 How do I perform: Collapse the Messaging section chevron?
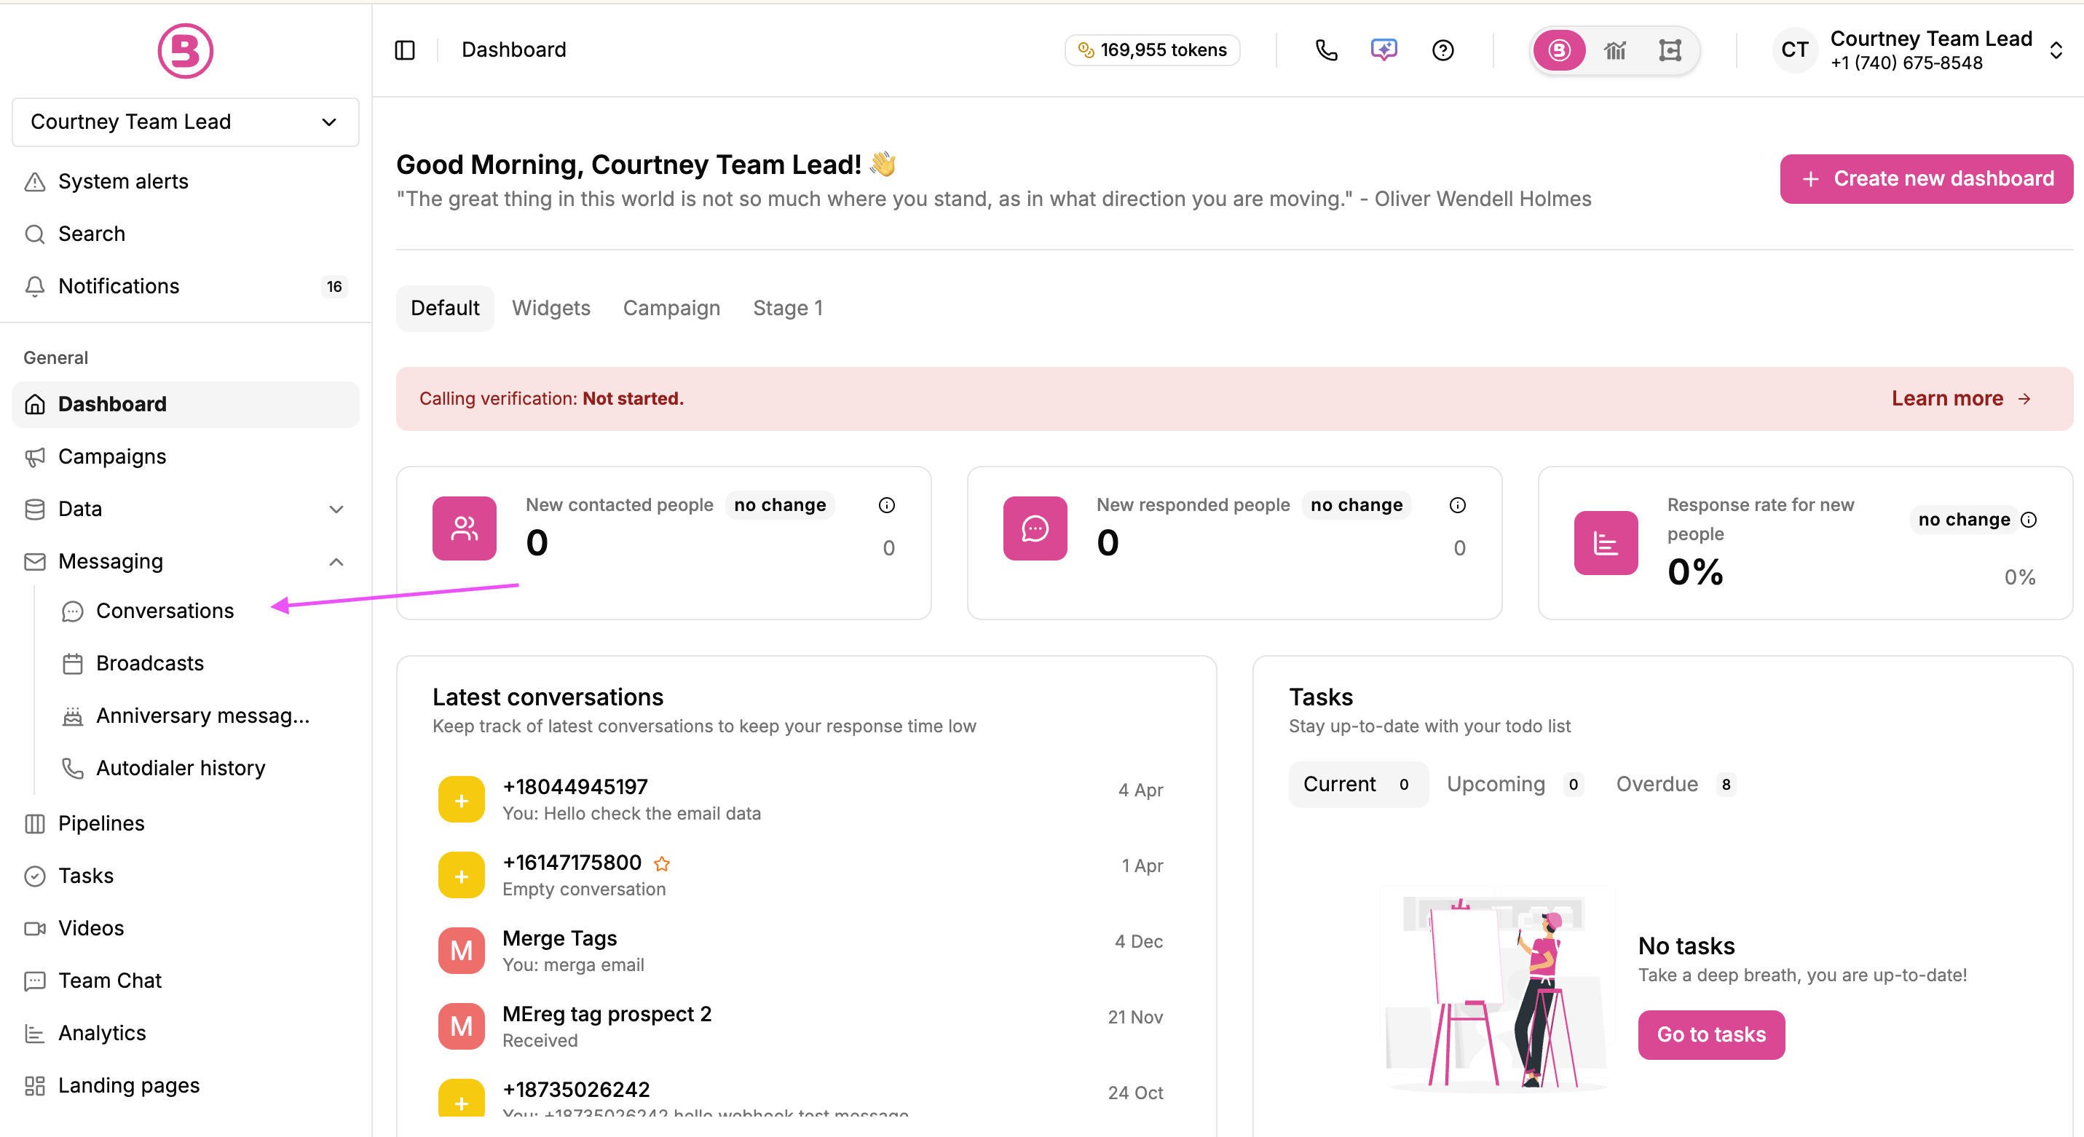[x=336, y=562]
